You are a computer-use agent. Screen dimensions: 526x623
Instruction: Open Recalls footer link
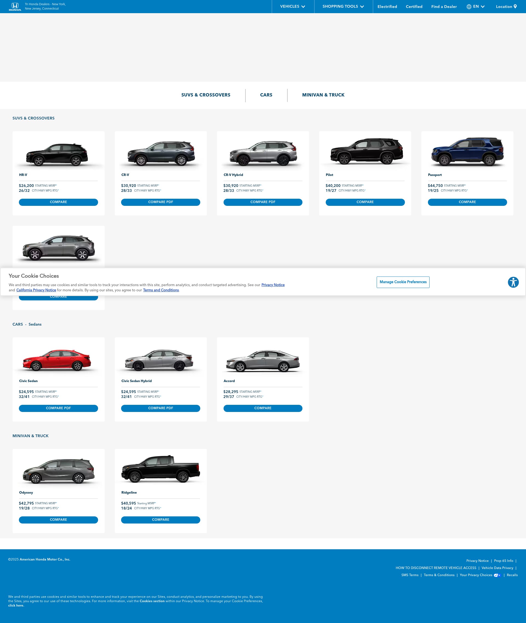512,575
